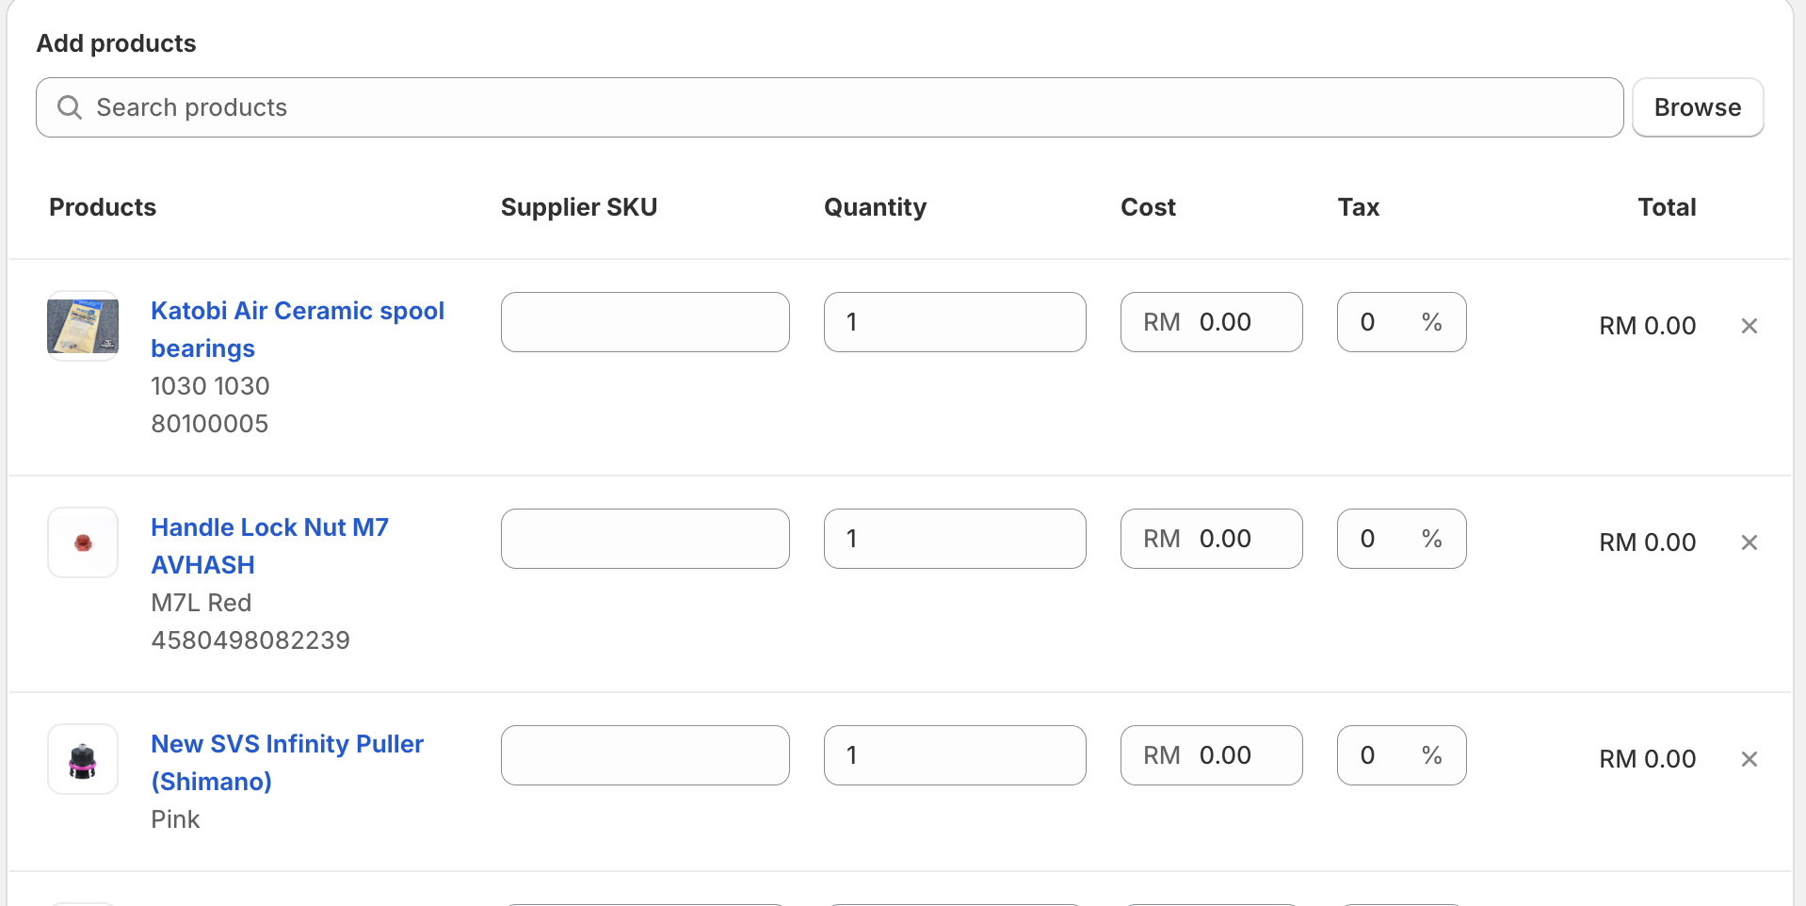1806x906 pixels.
Task: Open Katobi Air Ceramic bearings product thumbnail
Action: pyautogui.click(x=83, y=326)
